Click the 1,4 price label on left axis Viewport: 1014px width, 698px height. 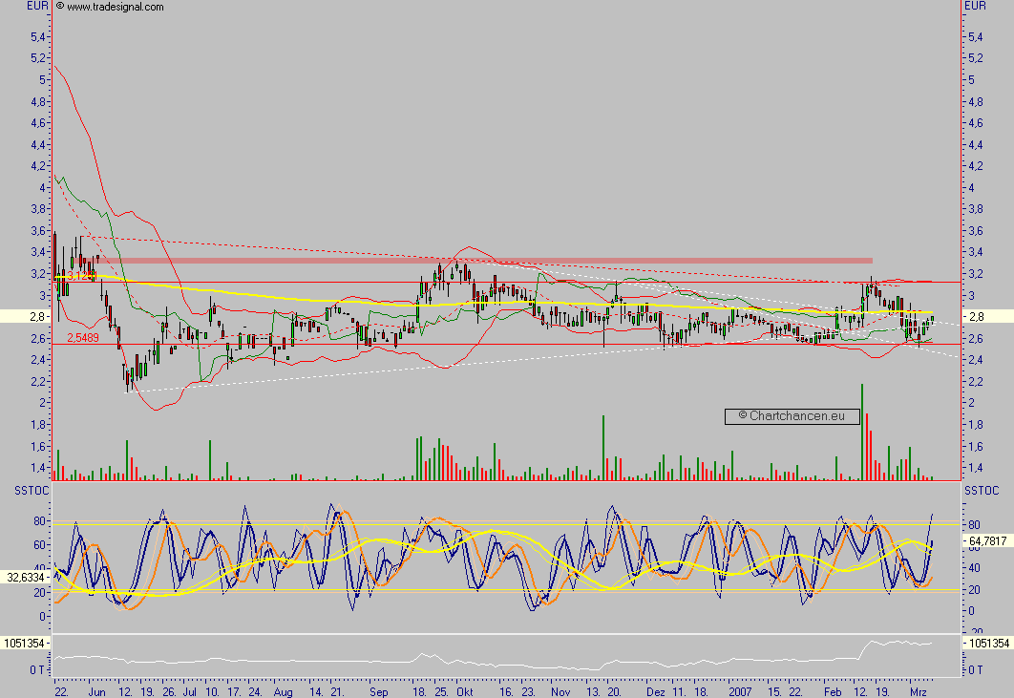coord(37,467)
